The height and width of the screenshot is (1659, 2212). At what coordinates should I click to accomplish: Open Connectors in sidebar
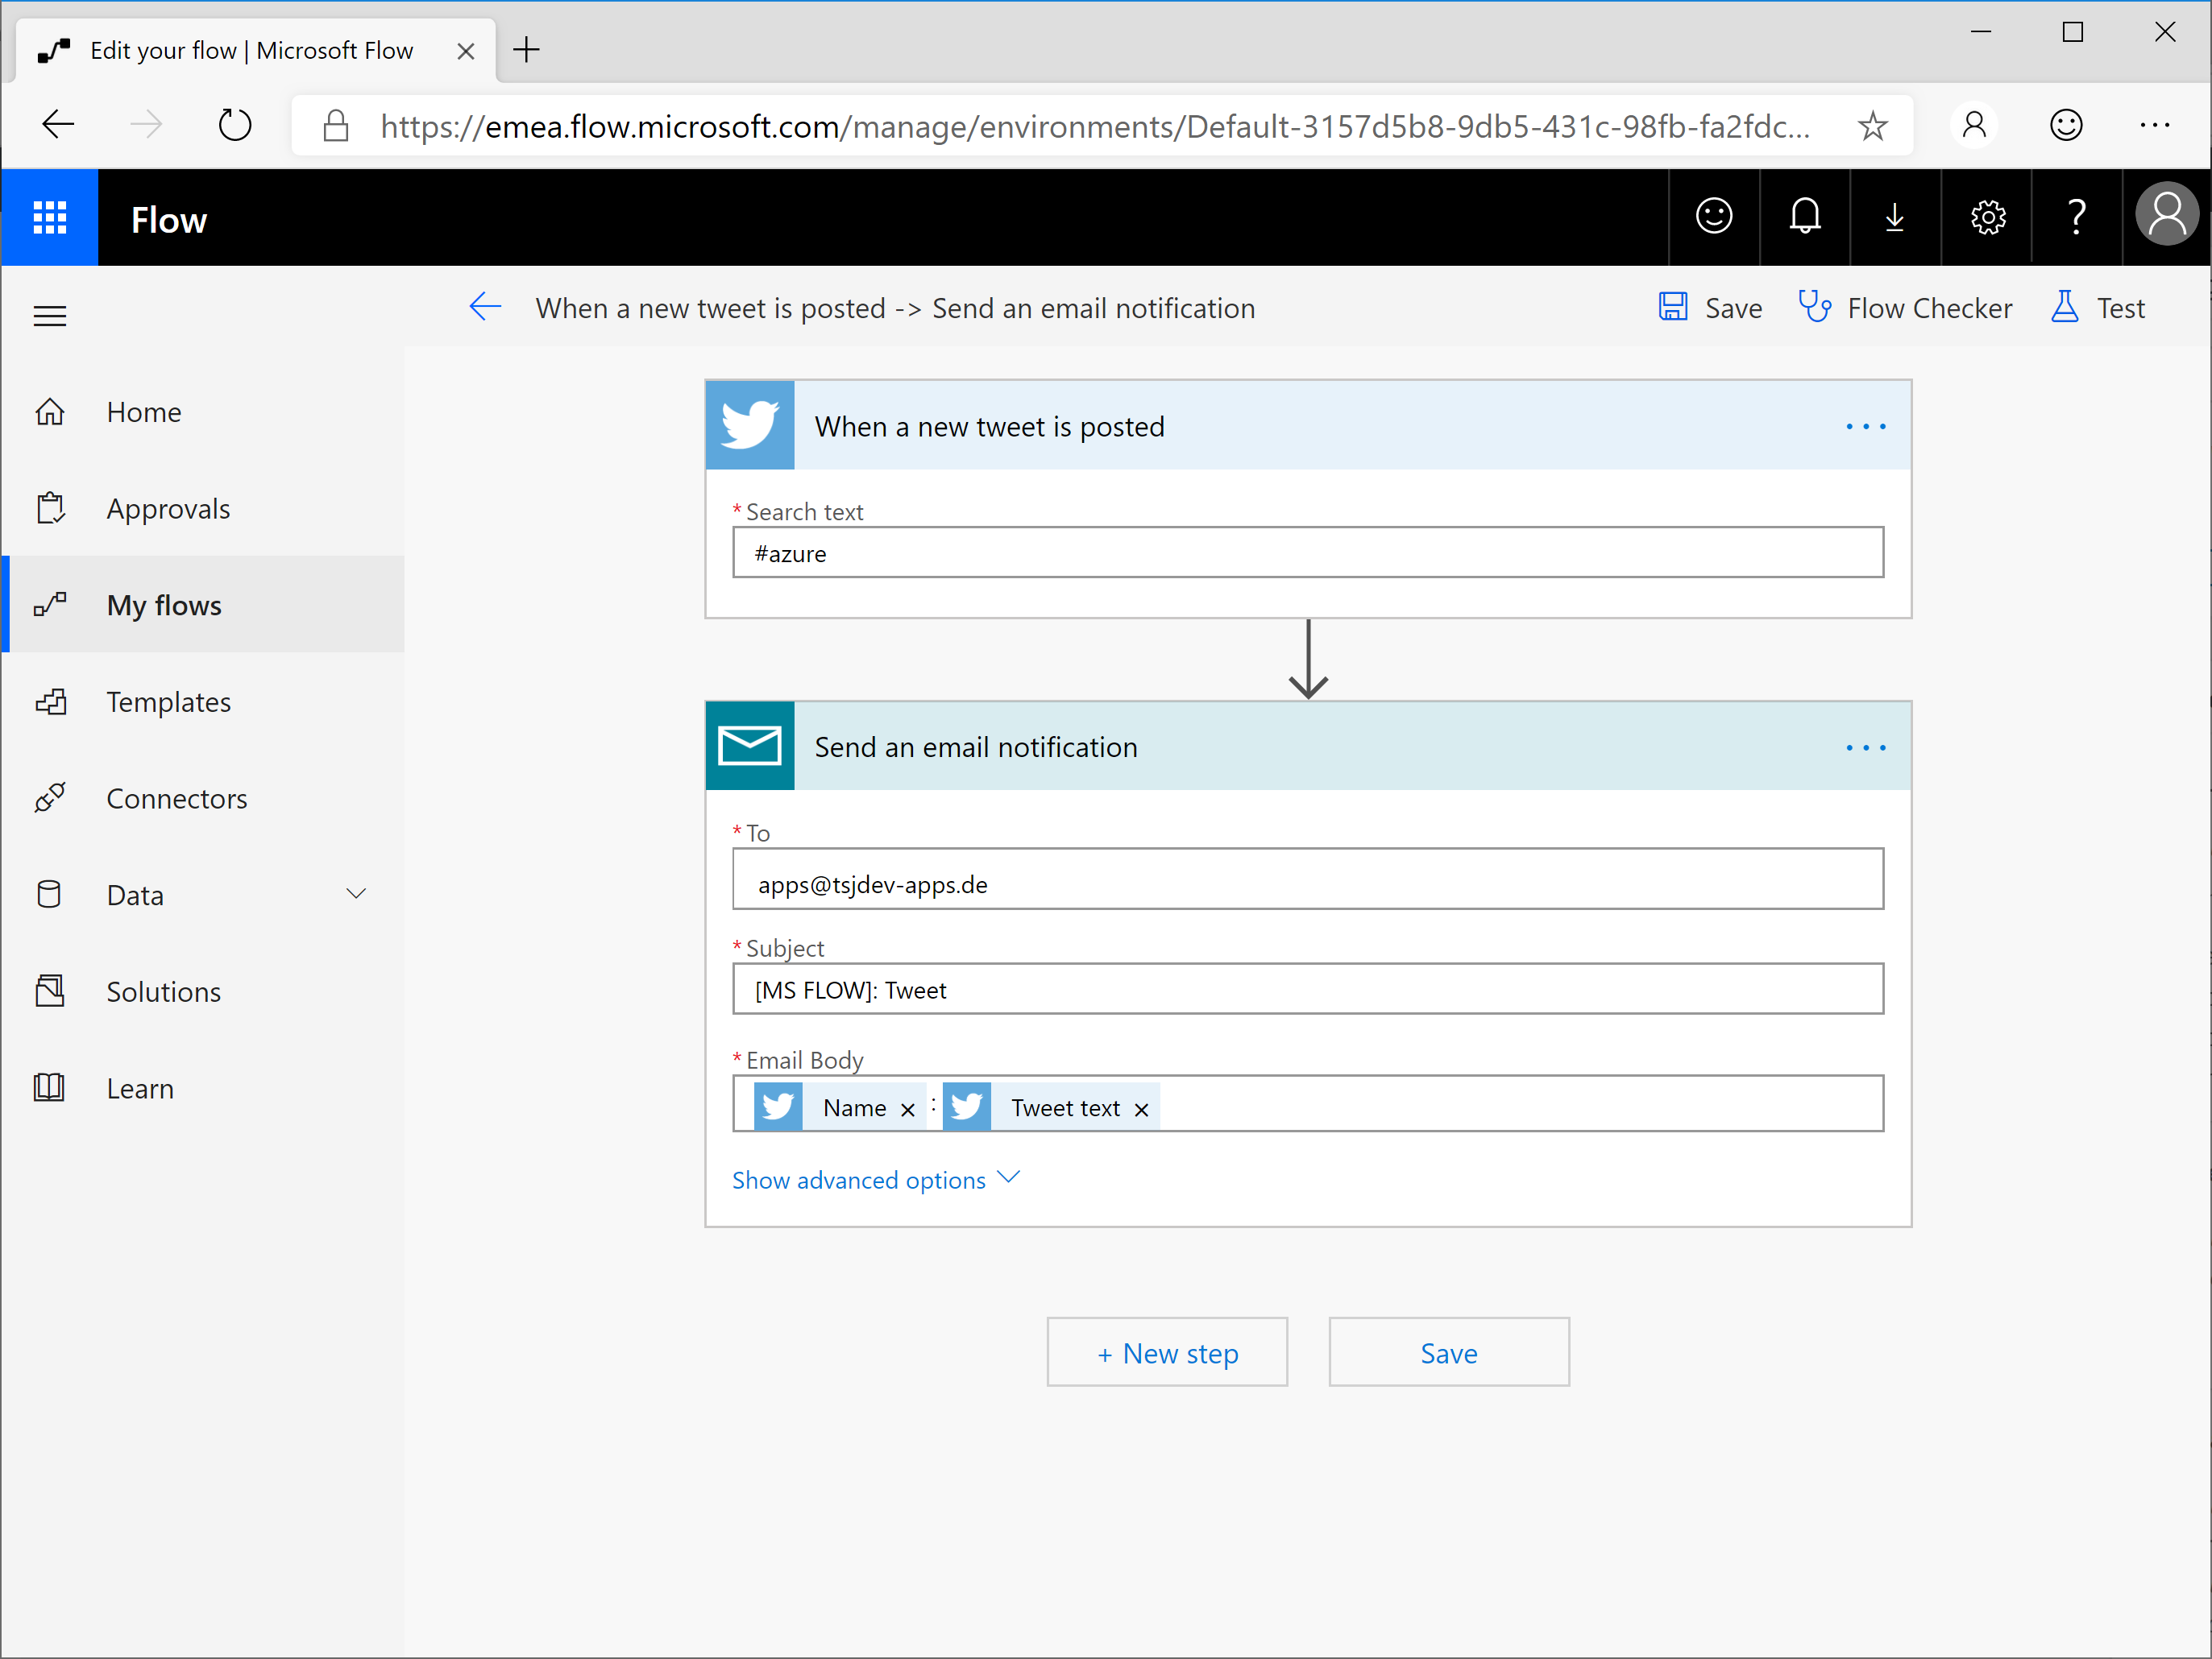click(176, 799)
